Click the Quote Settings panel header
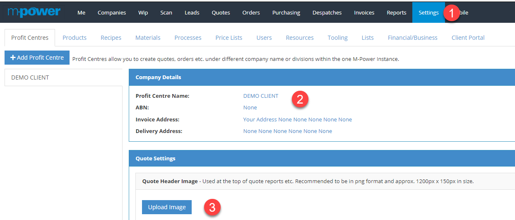This screenshot has height=220, width=515. [322, 158]
